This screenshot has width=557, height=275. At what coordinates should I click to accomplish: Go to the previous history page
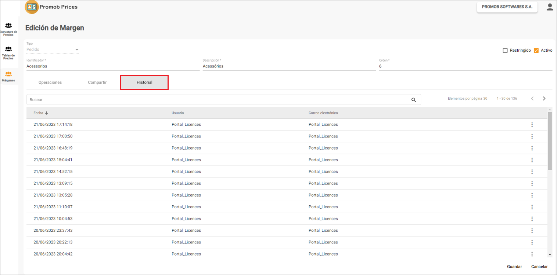532,99
